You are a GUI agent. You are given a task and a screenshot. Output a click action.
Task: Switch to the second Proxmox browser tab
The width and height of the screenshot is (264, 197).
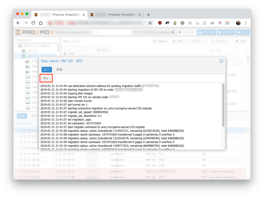pos(115,15)
